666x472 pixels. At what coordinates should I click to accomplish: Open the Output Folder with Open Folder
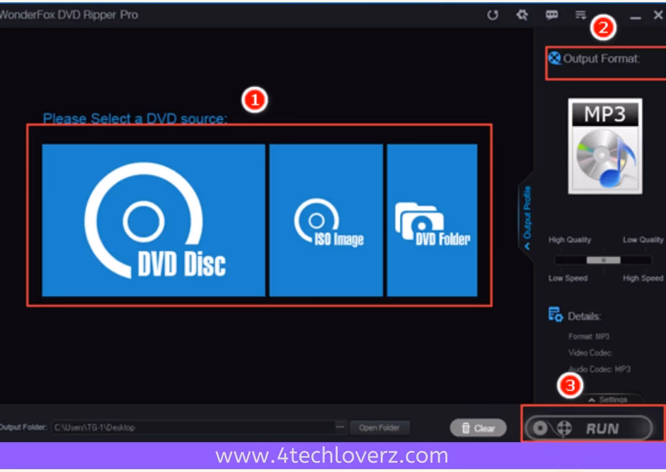380,427
